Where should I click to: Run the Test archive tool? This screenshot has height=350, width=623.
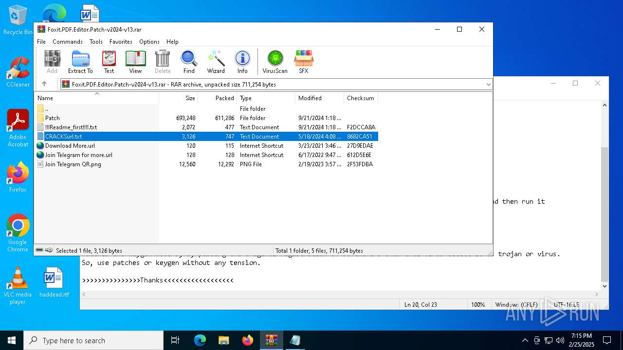[109, 62]
